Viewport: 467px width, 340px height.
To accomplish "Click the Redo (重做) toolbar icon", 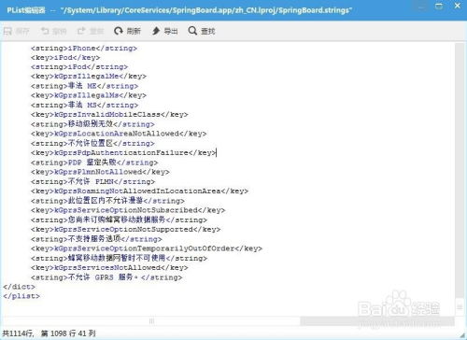I will [x=81, y=31].
